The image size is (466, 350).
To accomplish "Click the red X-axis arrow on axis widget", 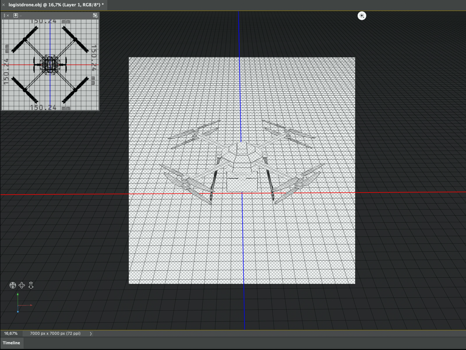I will [x=31, y=305].
